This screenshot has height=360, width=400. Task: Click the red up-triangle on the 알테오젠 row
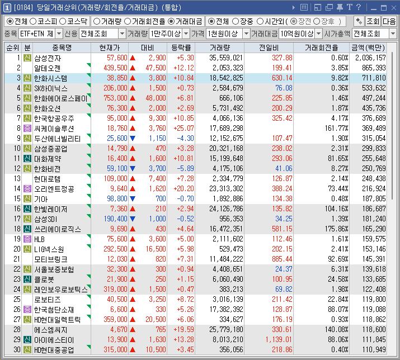point(133,68)
